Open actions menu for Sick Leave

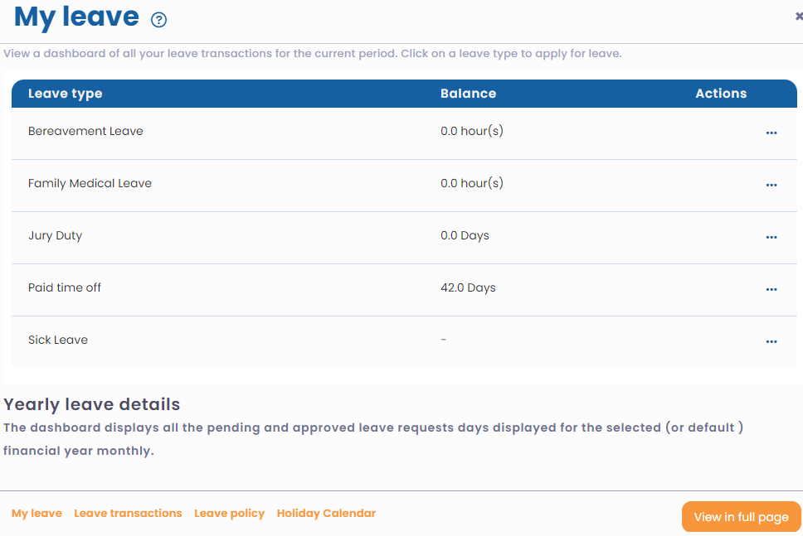point(771,341)
